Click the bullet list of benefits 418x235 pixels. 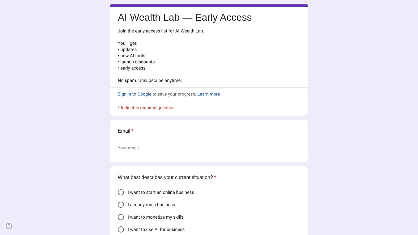(x=136, y=59)
